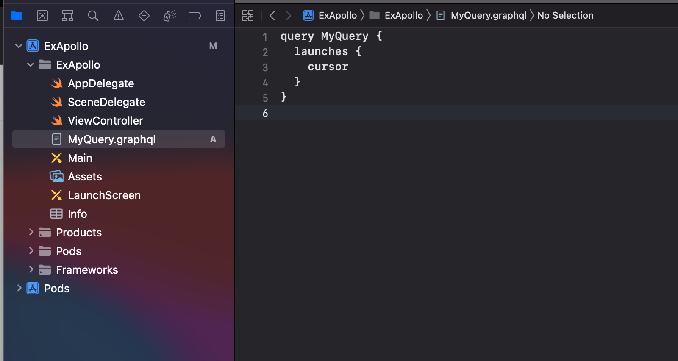Click the Main storyboard icon

coord(56,158)
